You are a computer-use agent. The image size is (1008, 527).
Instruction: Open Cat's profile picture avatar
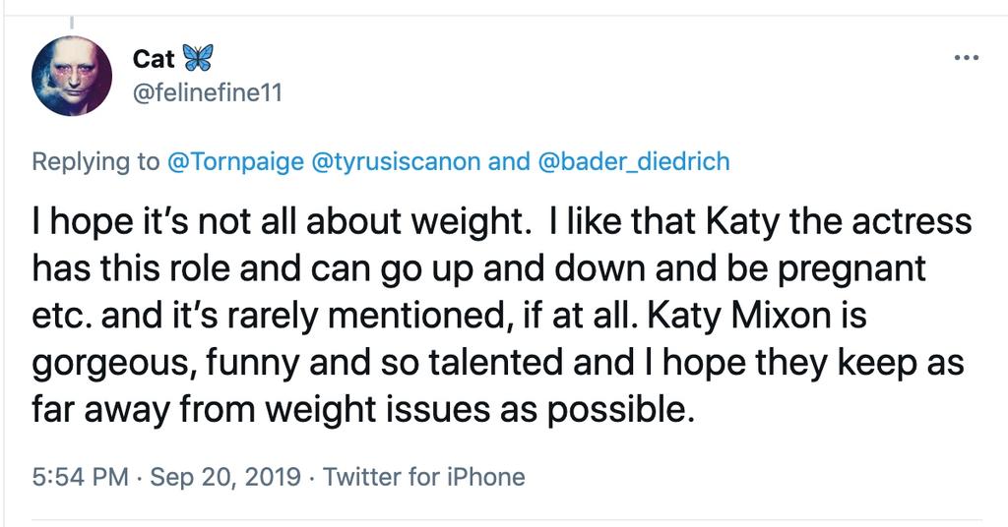click(72, 76)
